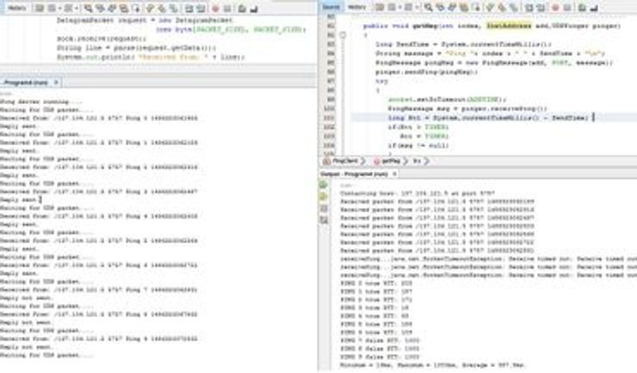
Task: Close the left Program4 (run) output tab
Action: point(57,82)
